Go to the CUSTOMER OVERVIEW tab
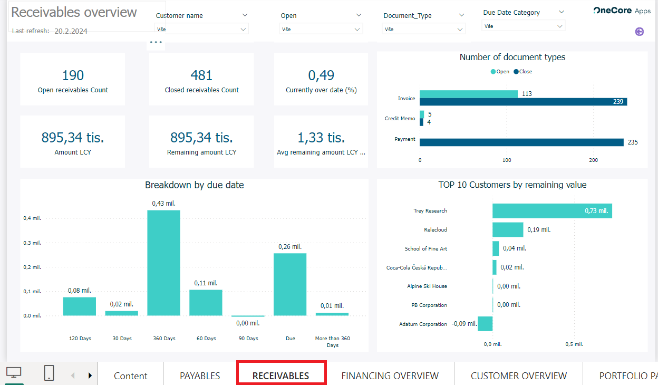 [518, 376]
